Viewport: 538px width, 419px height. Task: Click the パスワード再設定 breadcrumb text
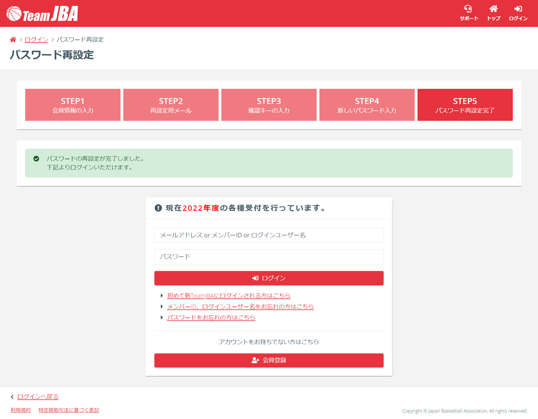pyautogui.click(x=80, y=40)
